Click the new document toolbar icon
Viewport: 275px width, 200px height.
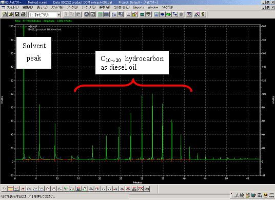tap(5, 14)
